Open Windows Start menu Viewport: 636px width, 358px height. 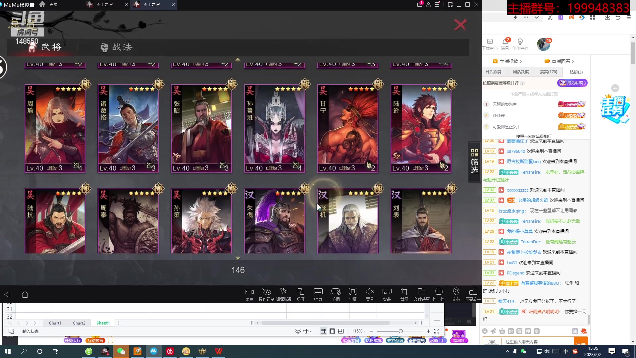point(8,351)
